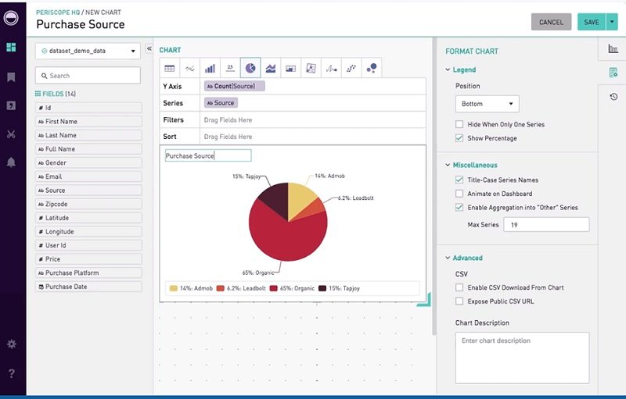Click the Max Series input field

[x=546, y=225]
